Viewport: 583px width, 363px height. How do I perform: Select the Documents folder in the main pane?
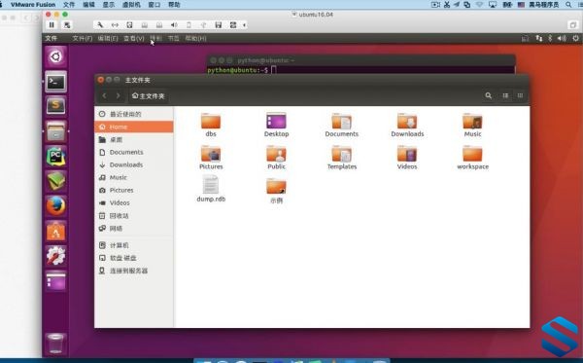pos(342,125)
